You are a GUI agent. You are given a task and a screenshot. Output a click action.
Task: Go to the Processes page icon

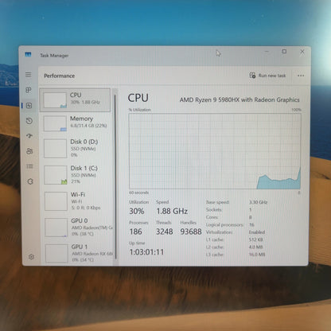click(x=29, y=90)
